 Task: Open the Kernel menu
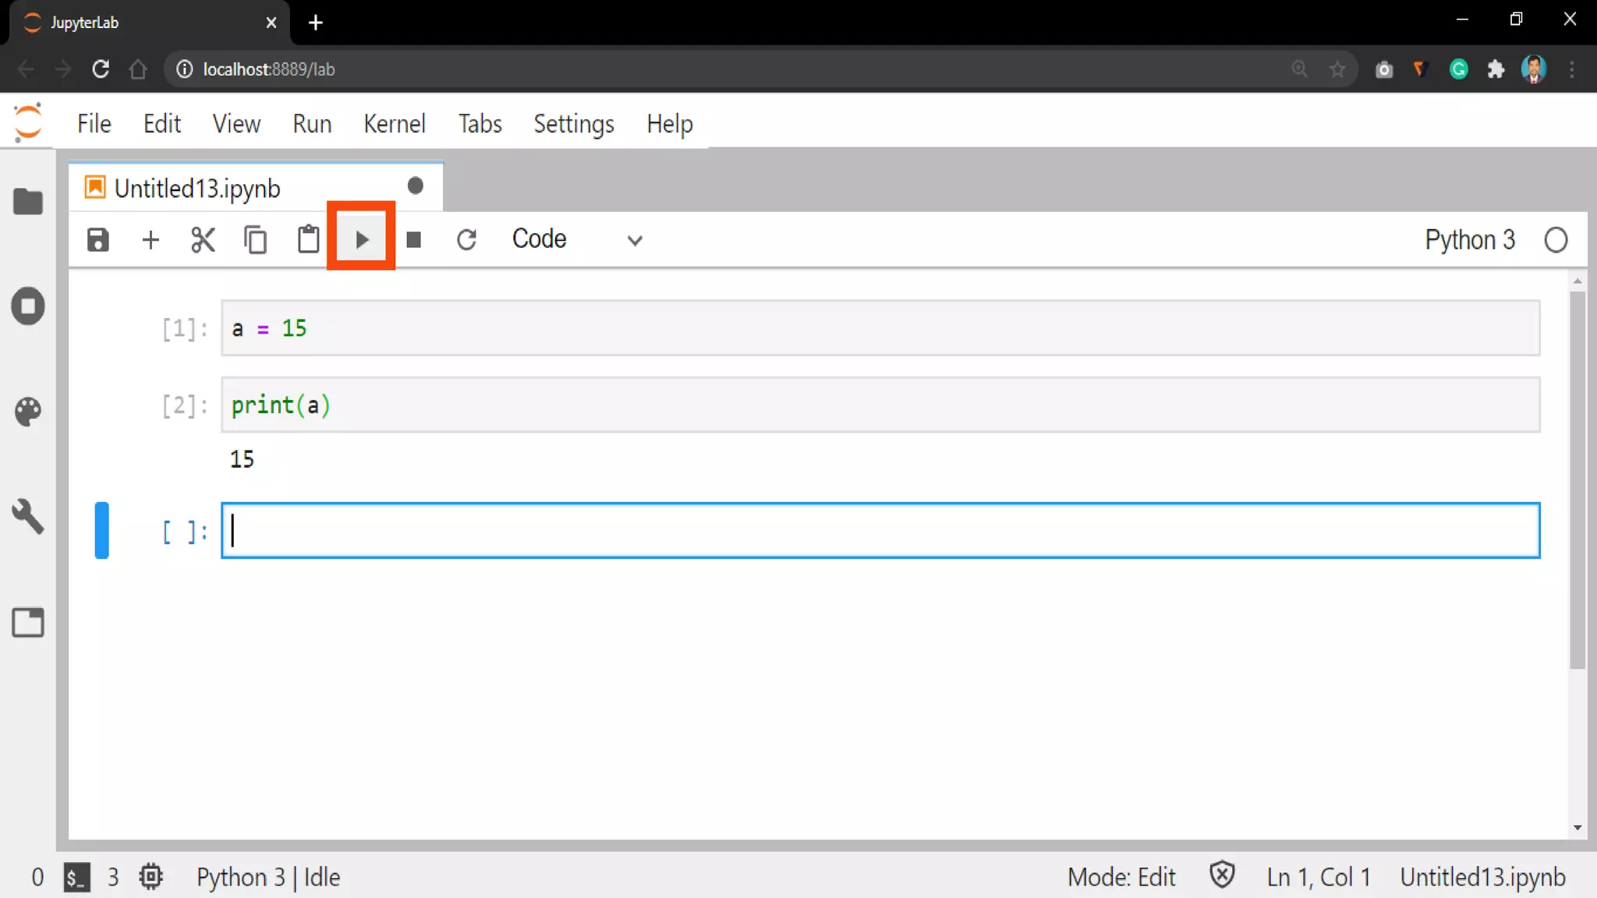coord(394,124)
